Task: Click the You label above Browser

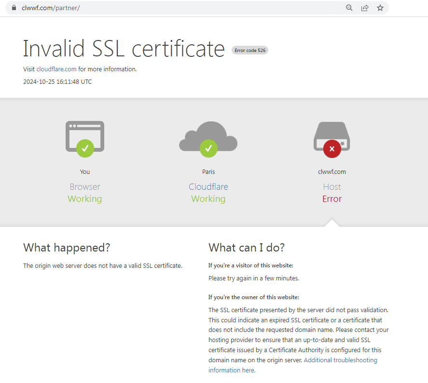Action: (85, 172)
